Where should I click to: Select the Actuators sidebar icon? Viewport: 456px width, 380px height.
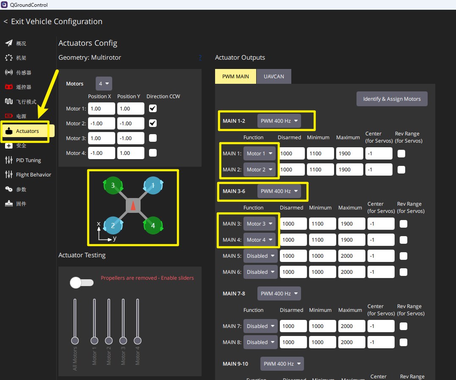[9, 131]
